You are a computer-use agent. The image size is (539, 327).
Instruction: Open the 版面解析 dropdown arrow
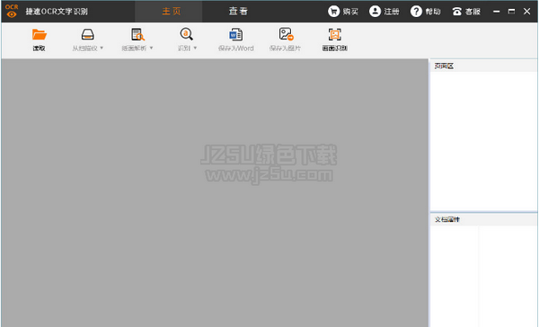pyautogui.click(x=151, y=48)
